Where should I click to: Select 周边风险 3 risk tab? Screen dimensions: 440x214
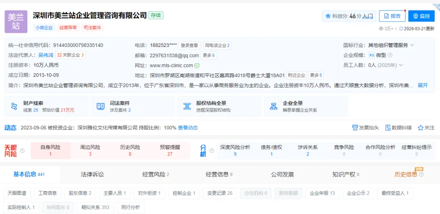(90, 151)
